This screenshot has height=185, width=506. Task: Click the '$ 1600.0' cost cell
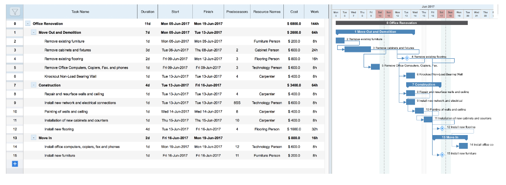click(294, 129)
